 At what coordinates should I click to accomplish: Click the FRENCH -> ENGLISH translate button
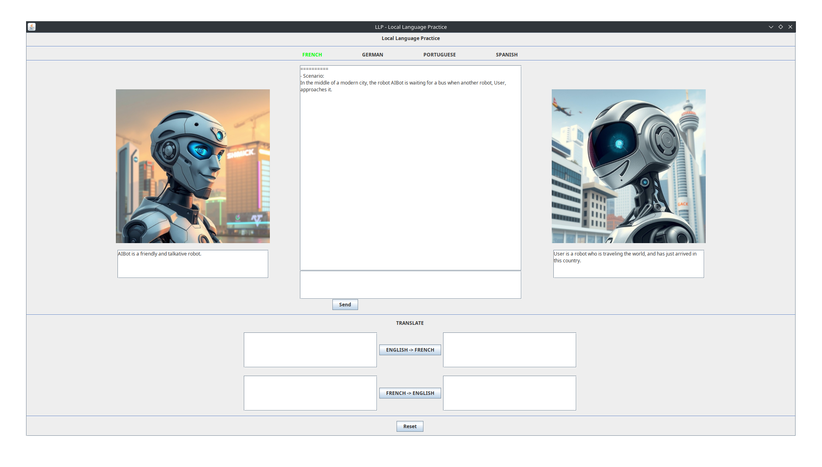410,393
